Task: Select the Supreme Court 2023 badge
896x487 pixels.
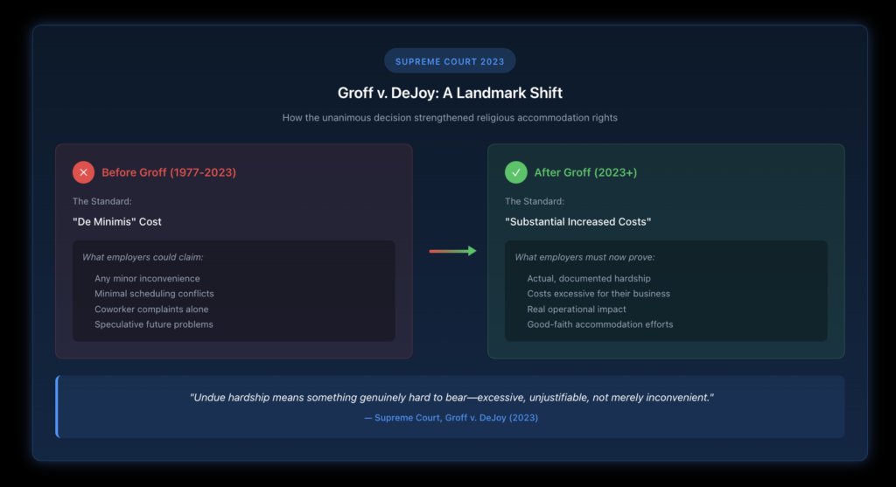Action: click(450, 61)
